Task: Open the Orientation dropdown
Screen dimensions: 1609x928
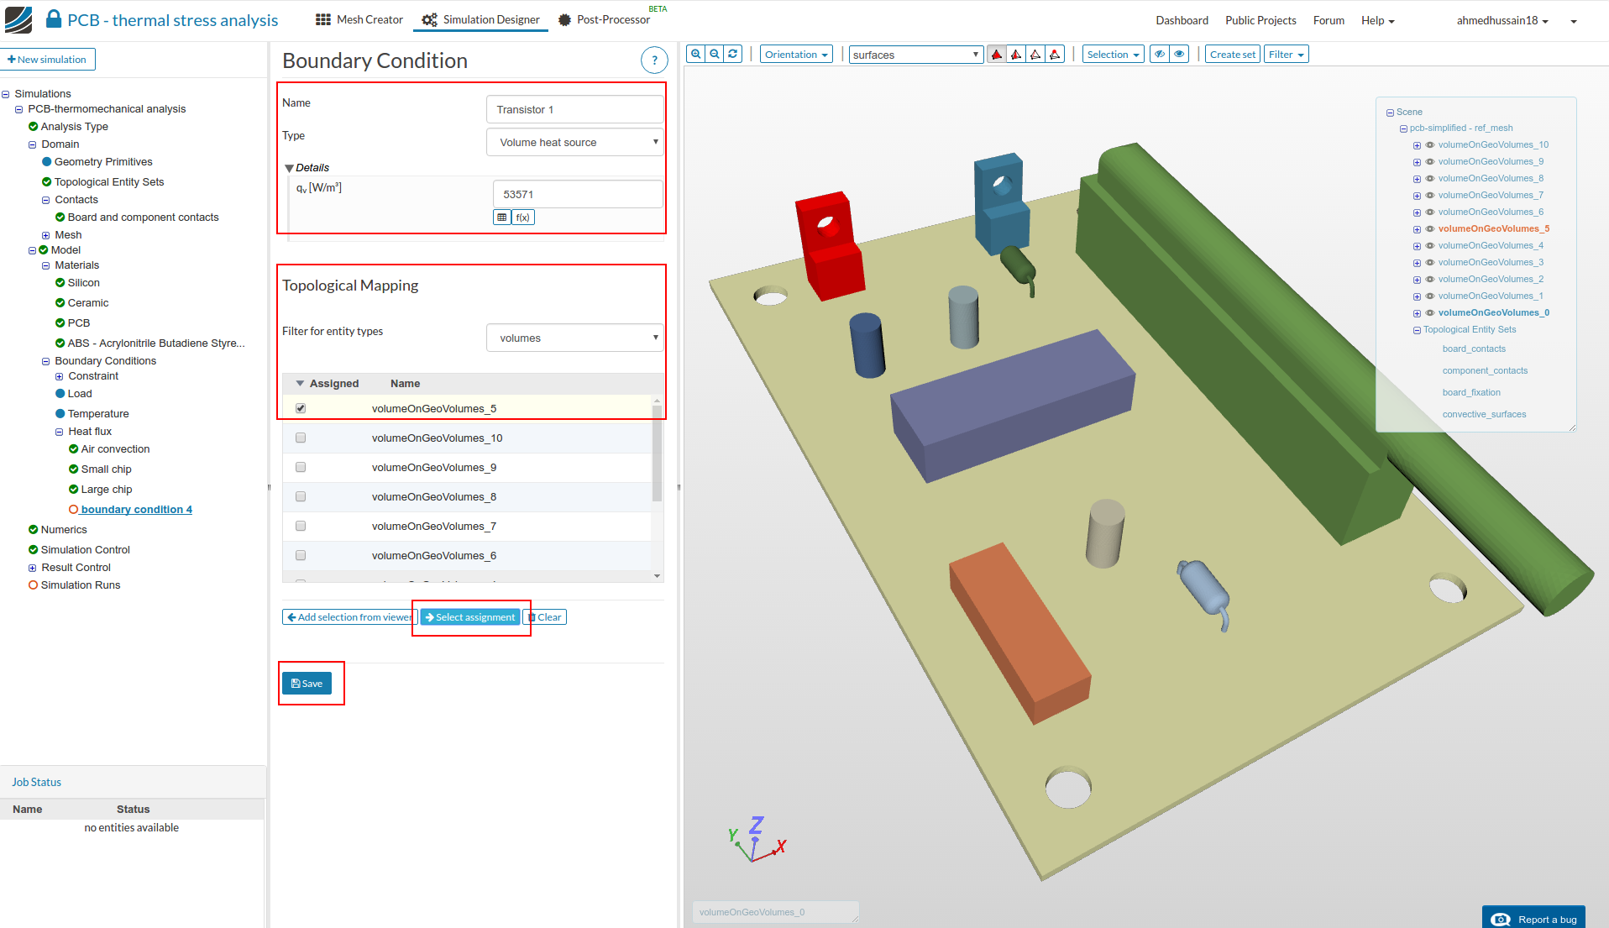Action: (x=796, y=55)
